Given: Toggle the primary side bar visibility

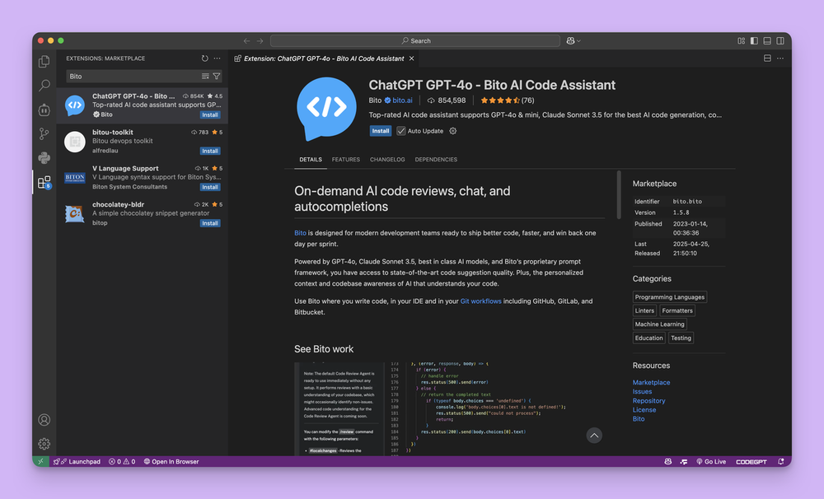Looking at the screenshot, I should tap(755, 40).
